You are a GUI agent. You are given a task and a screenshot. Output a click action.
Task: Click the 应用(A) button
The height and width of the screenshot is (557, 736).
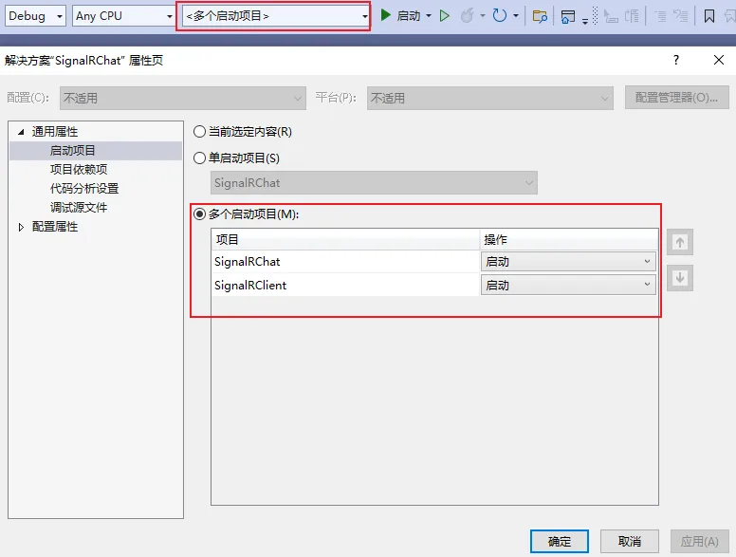(699, 542)
